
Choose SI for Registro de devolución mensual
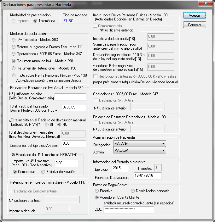pyautogui.click(x=49, y=125)
